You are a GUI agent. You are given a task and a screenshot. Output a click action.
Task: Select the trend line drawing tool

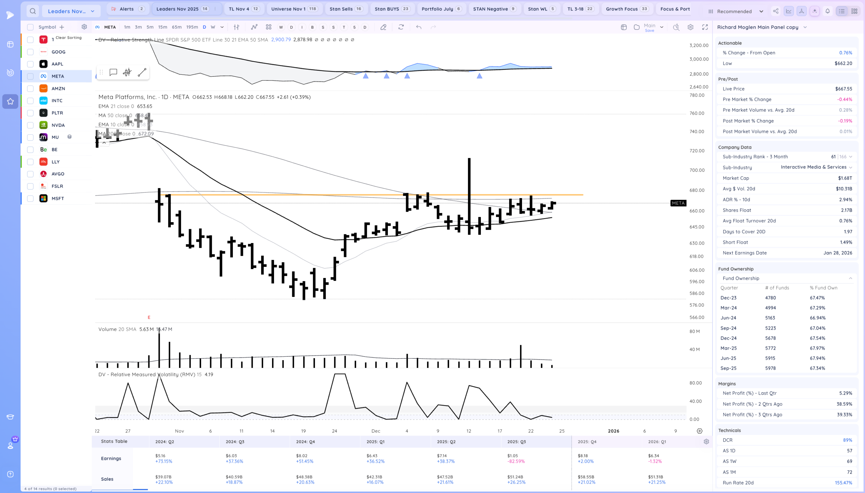142,72
